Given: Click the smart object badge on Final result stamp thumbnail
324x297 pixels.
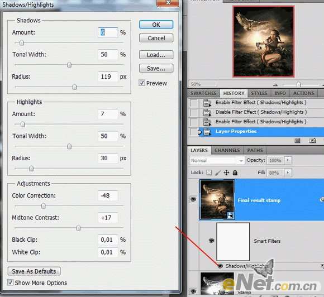Looking at the screenshot, I should 230,215.
